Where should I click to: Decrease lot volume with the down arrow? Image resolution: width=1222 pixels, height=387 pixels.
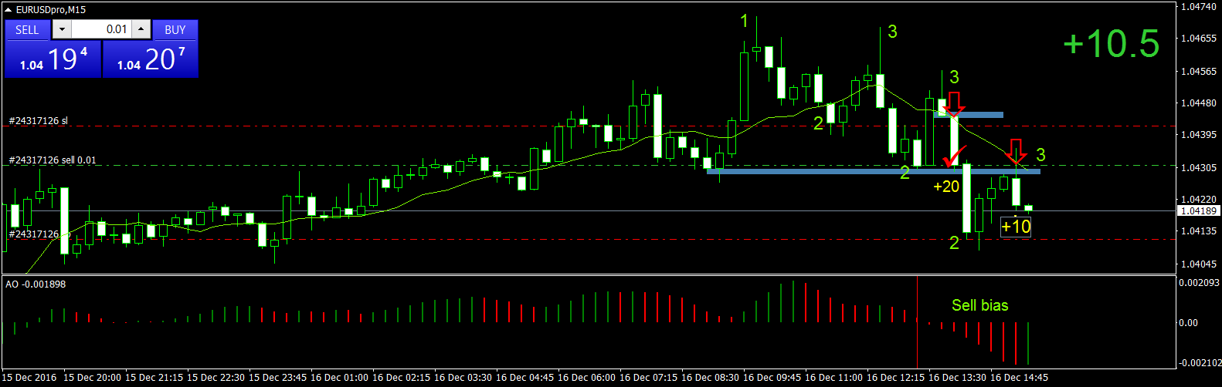(62, 29)
